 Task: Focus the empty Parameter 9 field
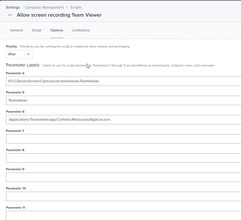point(123,177)
